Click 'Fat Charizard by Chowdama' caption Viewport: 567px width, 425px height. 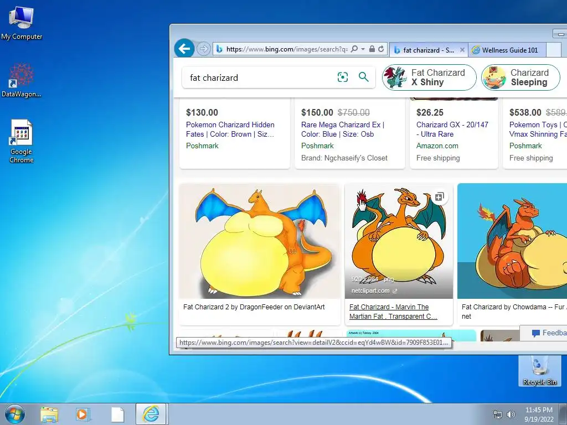click(x=514, y=312)
